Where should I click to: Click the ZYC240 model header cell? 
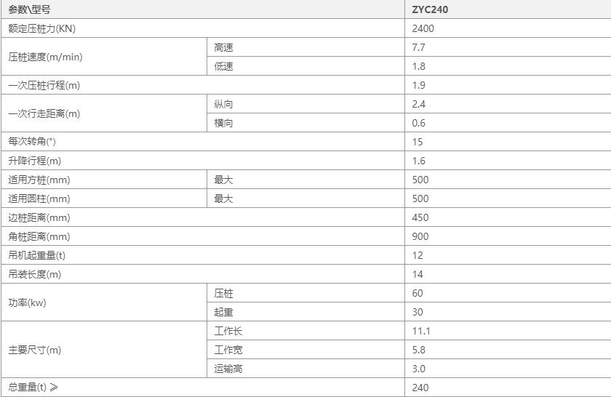click(508, 9)
